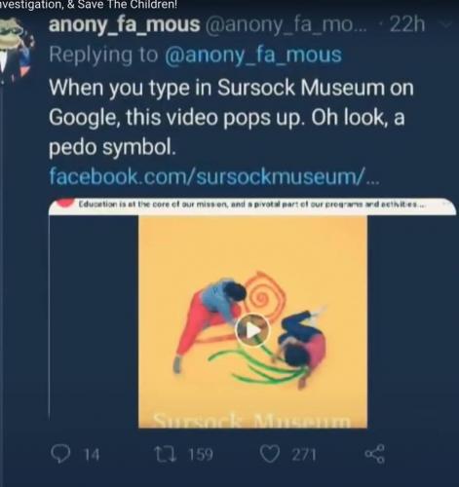Image resolution: width=459 pixels, height=487 pixels.
Task: Open the 22h timestamp
Action: click(407, 24)
